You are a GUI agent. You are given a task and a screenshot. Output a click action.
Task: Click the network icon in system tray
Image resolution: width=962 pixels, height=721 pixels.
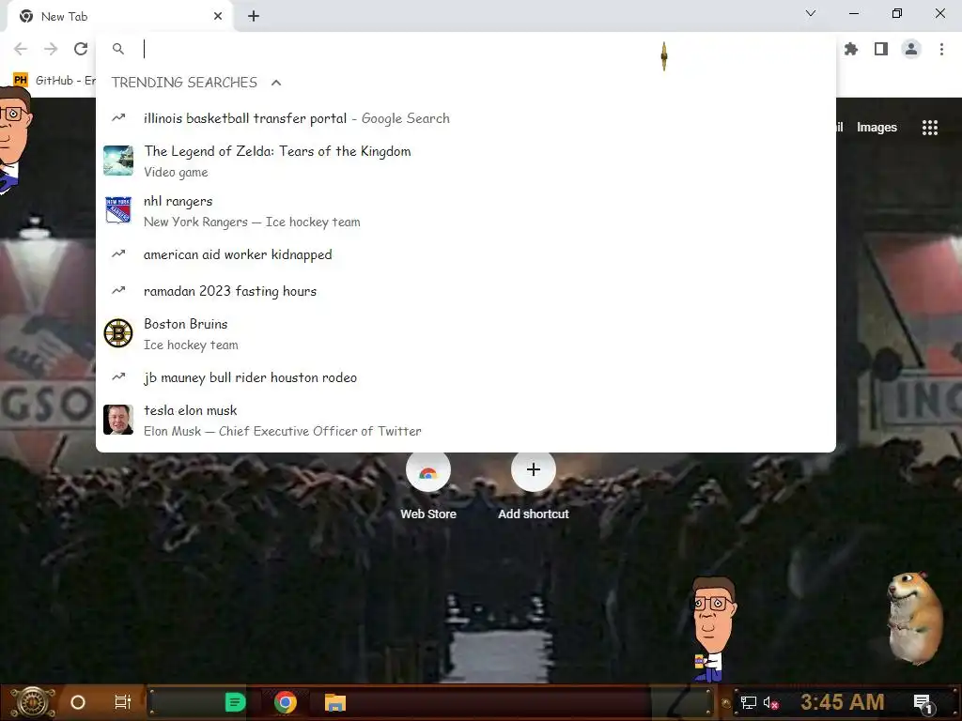point(749,702)
